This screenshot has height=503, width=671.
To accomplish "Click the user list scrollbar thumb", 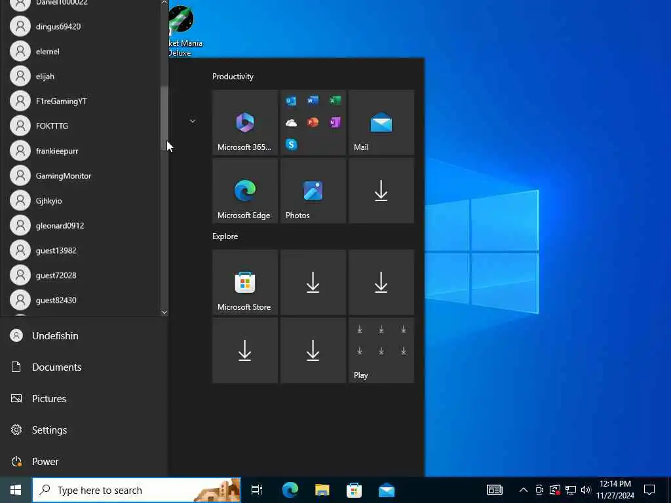I will [164, 118].
